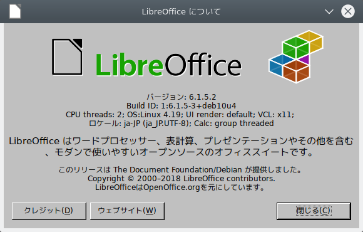Screen dimensions: 363x232
Task: Click the large LibreOffice document logo
Action: (x=68, y=57)
